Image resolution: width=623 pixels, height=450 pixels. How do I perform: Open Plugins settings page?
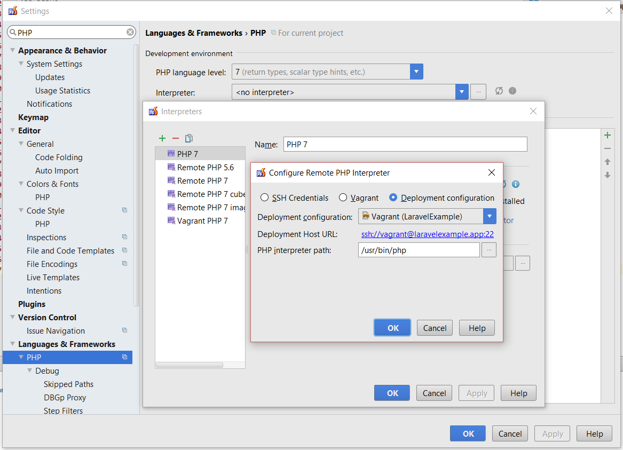pyautogui.click(x=32, y=304)
